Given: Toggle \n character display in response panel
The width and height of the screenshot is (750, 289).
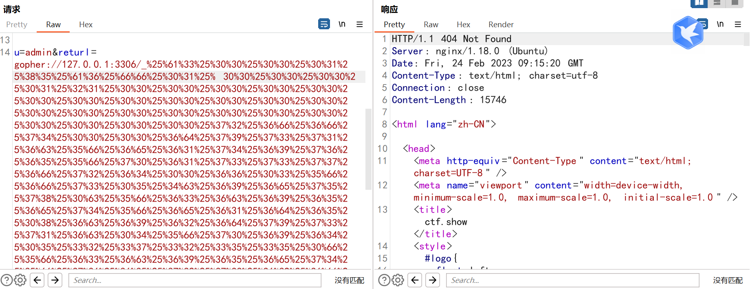Looking at the screenshot, I should point(720,24).
